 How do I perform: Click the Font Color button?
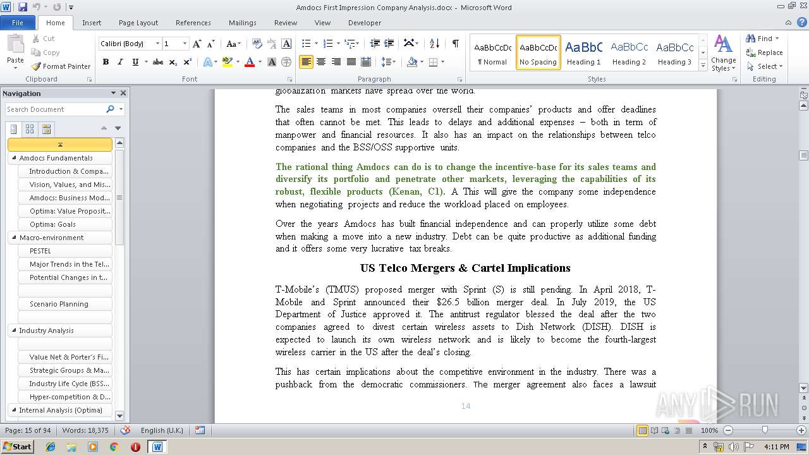click(x=249, y=62)
